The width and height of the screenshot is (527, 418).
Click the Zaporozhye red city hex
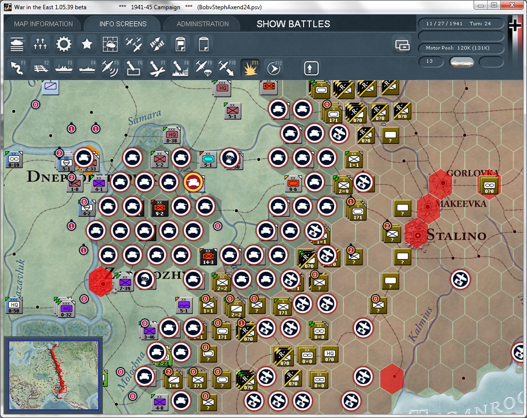[101, 282]
